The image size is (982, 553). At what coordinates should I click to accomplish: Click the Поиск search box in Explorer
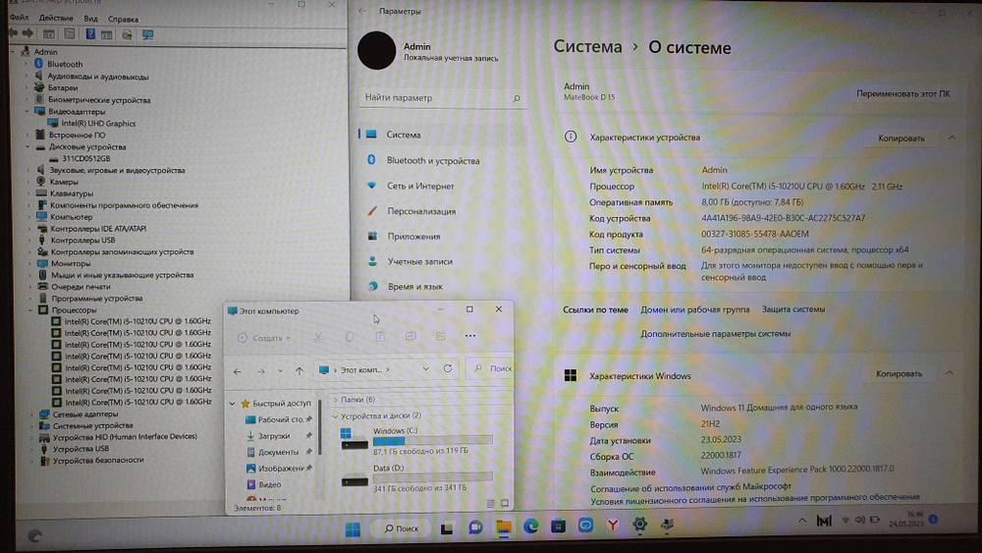[492, 369]
